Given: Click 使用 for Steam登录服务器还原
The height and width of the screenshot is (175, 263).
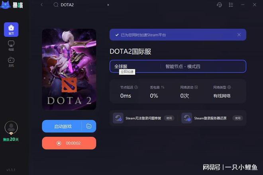Looking at the screenshot, I should [237, 118].
